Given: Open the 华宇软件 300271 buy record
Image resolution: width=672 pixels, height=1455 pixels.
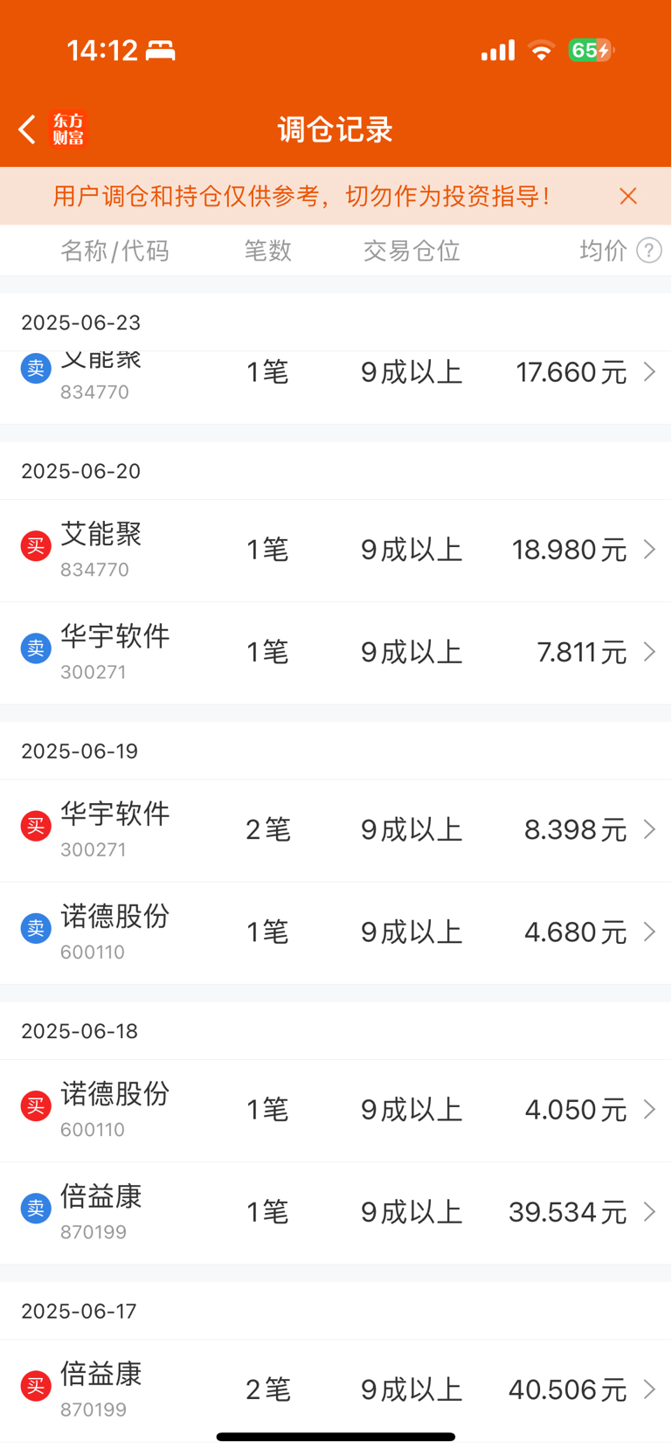Looking at the screenshot, I should [336, 830].
